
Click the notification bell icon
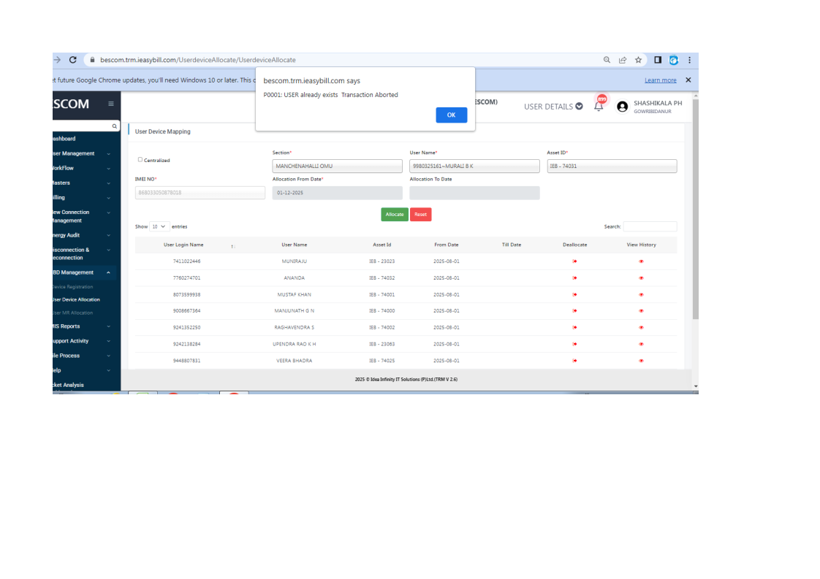tap(599, 107)
